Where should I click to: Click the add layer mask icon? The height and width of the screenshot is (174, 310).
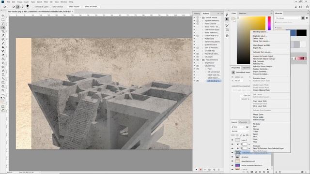click(252, 172)
